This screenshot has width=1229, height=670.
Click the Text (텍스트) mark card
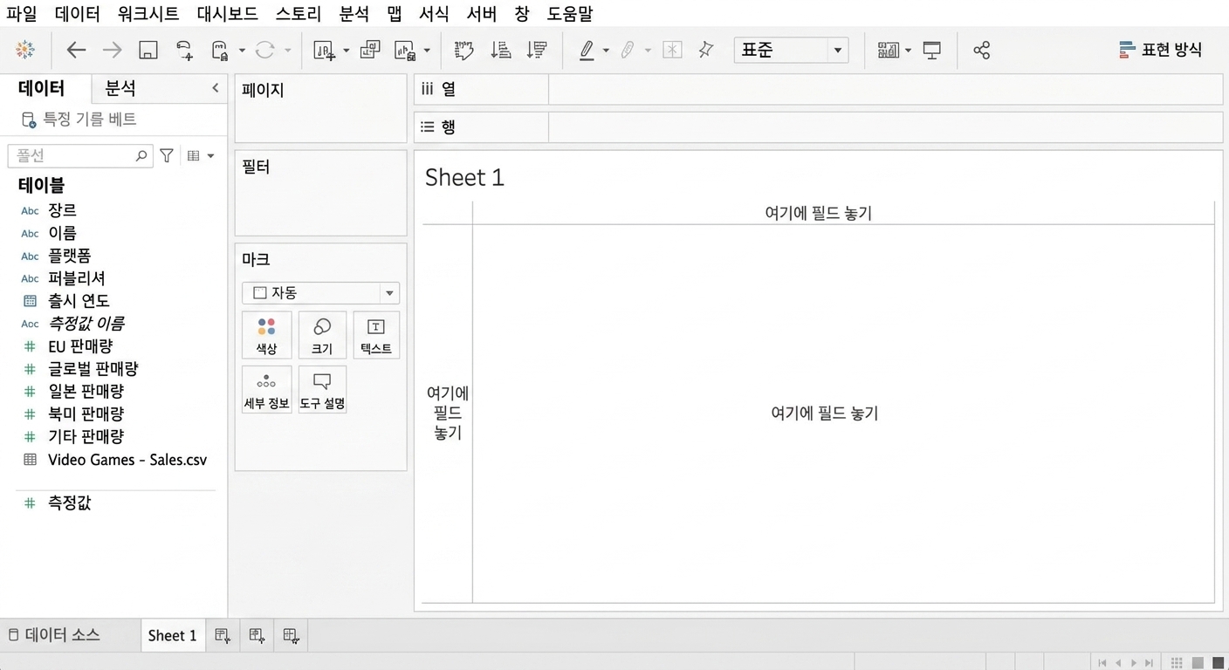click(376, 335)
